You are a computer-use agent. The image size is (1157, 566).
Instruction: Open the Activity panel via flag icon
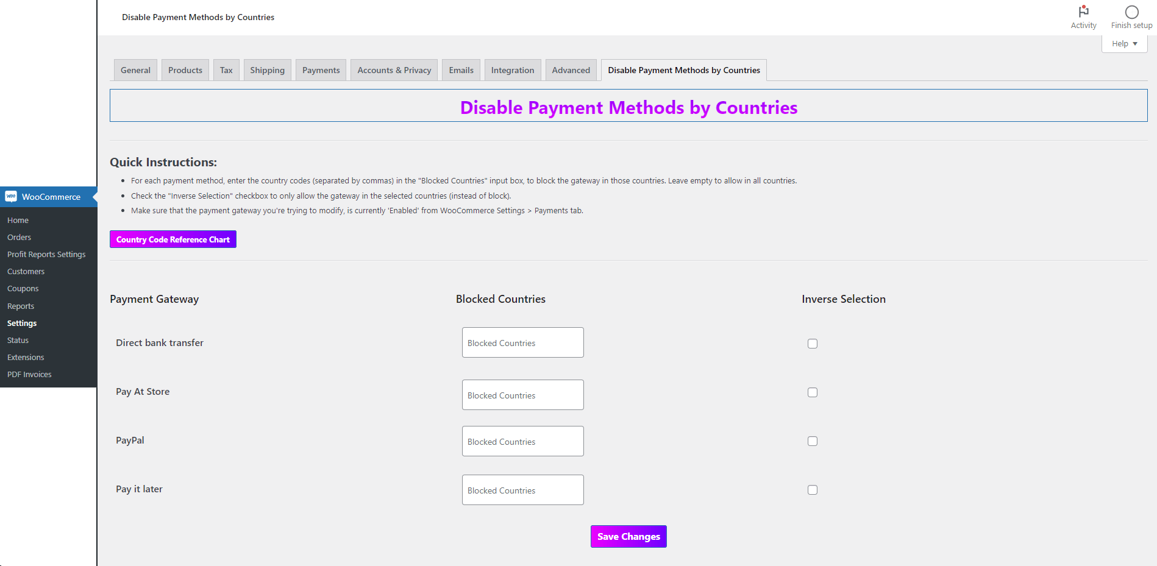click(x=1083, y=12)
